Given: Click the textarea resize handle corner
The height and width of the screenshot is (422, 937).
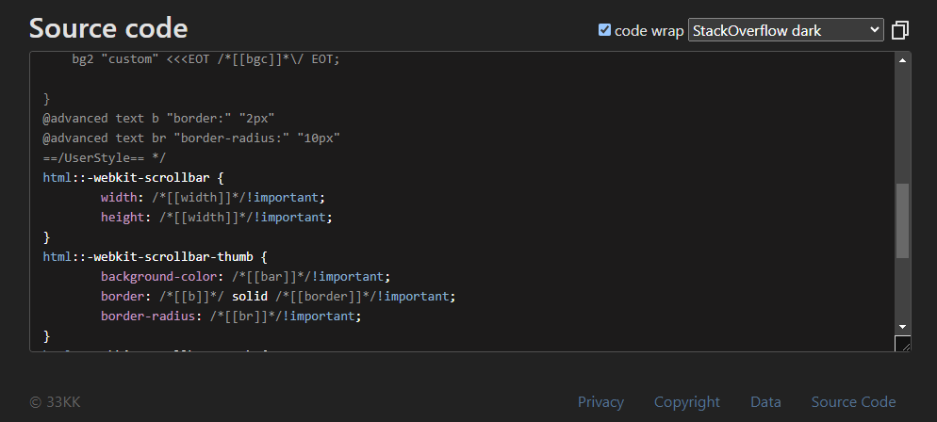Looking at the screenshot, I should point(902,343).
